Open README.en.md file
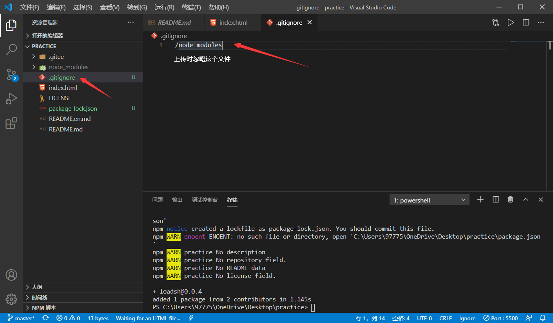 pyautogui.click(x=83, y=119)
